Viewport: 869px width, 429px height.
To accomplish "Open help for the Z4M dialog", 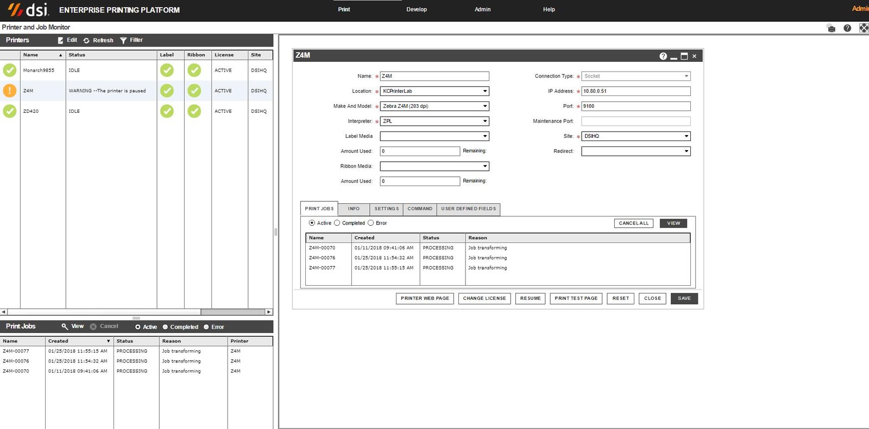I will point(663,56).
